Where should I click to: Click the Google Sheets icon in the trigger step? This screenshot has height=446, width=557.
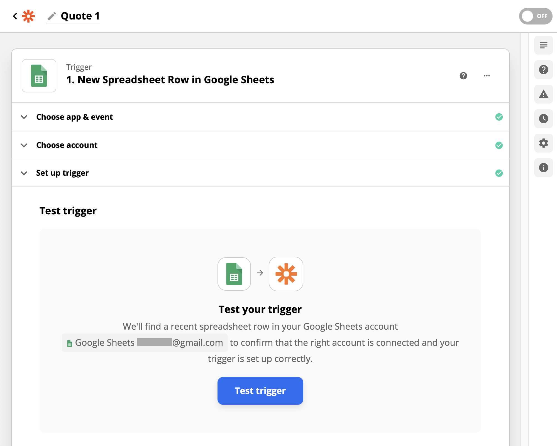(39, 75)
